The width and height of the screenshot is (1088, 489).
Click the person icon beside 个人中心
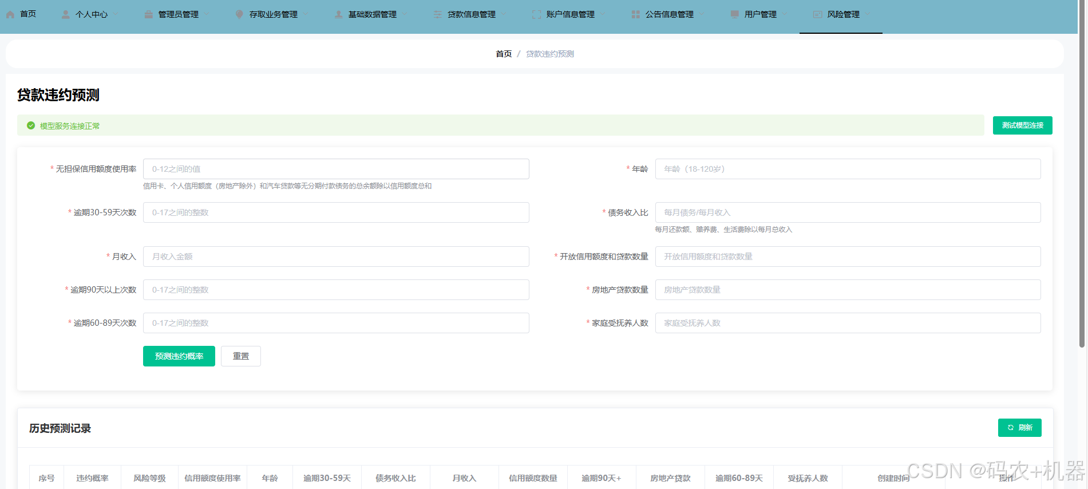pyautogui.click(x=66, y=14)
